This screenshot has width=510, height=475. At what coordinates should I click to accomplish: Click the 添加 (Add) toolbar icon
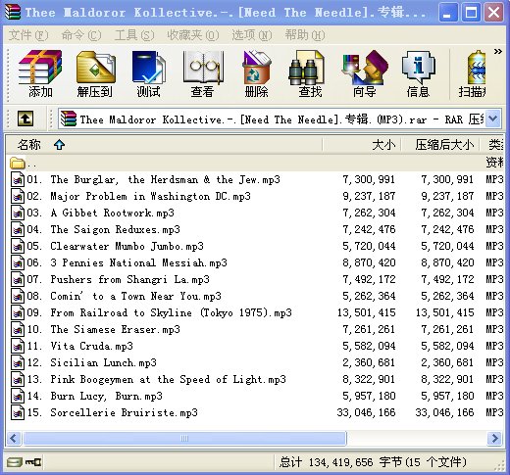click(x=40, y=74)
